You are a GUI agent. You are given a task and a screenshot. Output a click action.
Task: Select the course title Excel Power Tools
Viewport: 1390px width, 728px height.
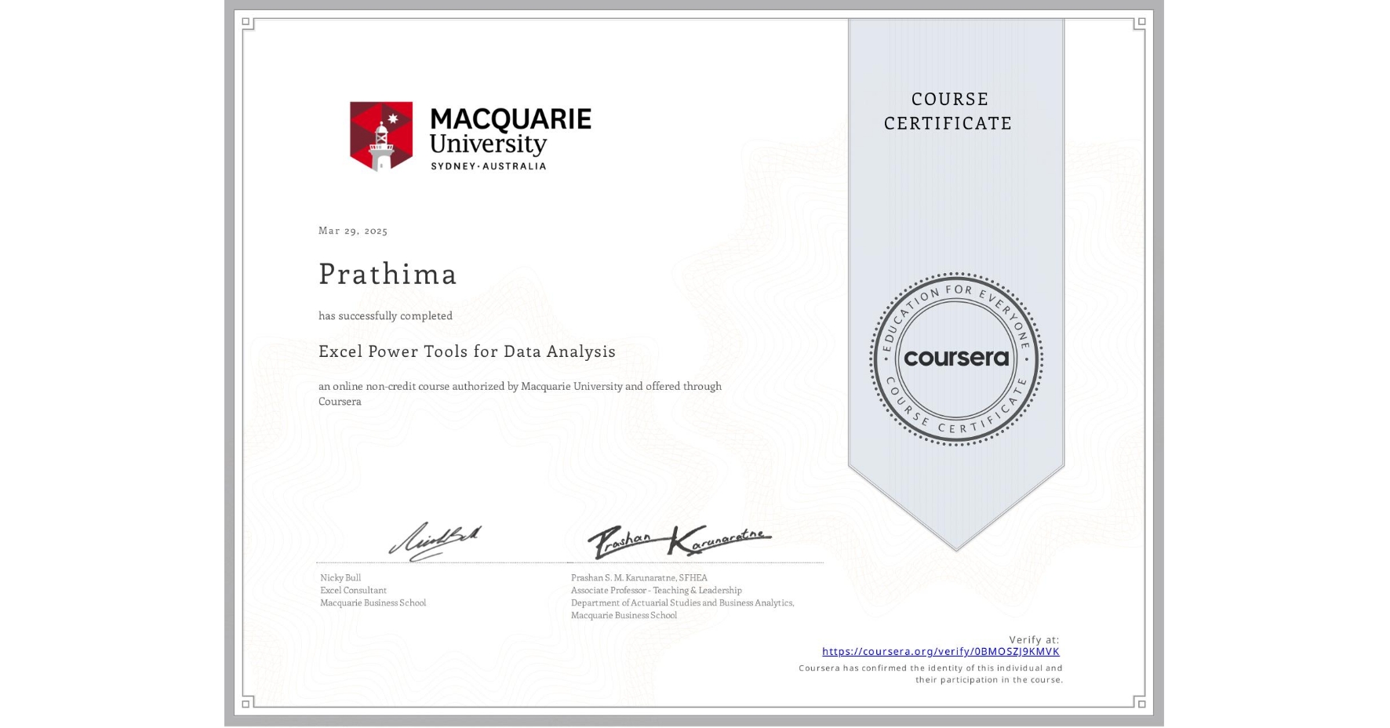pyautogui.click(x=467, y=352)
